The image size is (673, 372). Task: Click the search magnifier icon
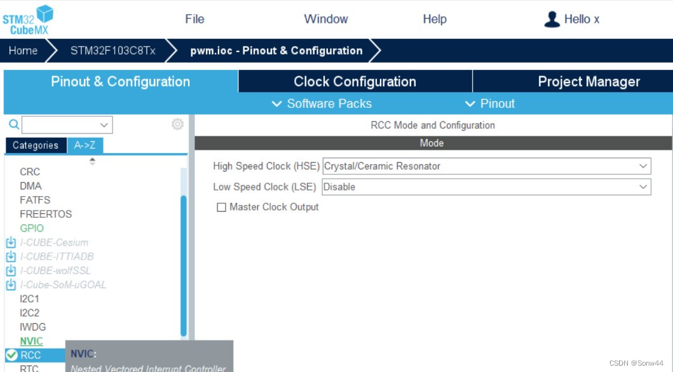click(x=14, y=124)
